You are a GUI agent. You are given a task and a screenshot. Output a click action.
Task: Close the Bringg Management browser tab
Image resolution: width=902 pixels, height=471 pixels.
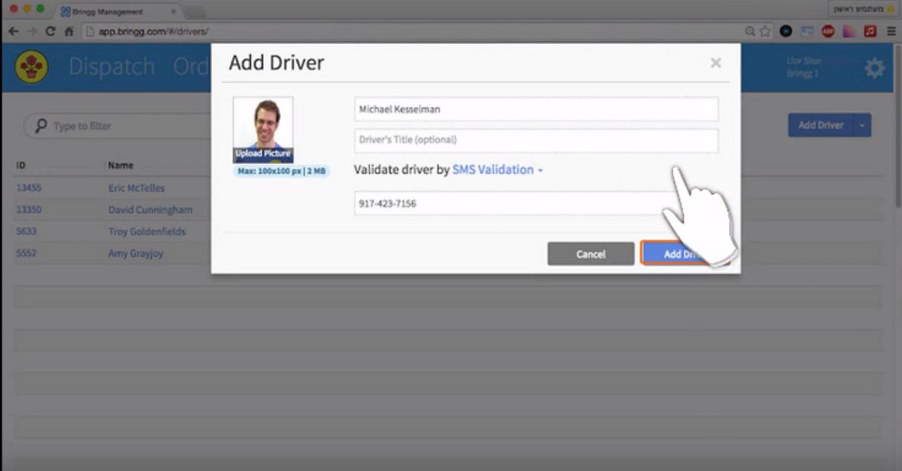coord(173,12)
